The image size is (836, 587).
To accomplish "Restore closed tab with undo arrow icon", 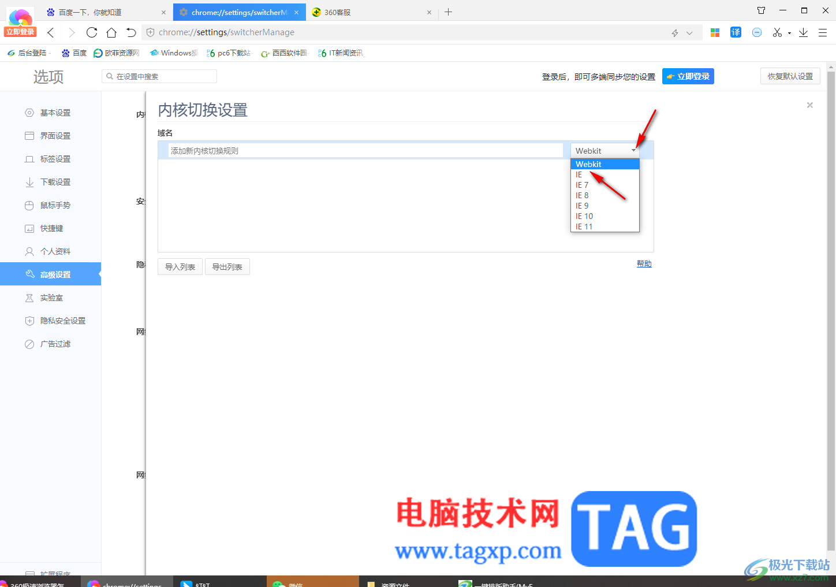I will click(x=131, y=32).
